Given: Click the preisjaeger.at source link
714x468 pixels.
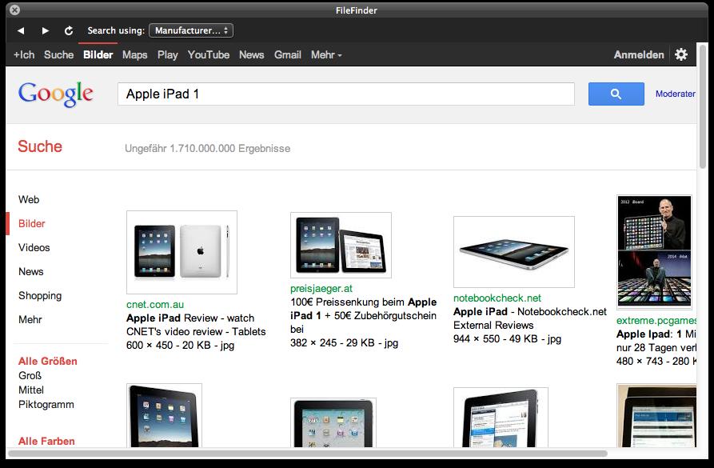Looking at the screenshot, I should (x=321, y=289).
